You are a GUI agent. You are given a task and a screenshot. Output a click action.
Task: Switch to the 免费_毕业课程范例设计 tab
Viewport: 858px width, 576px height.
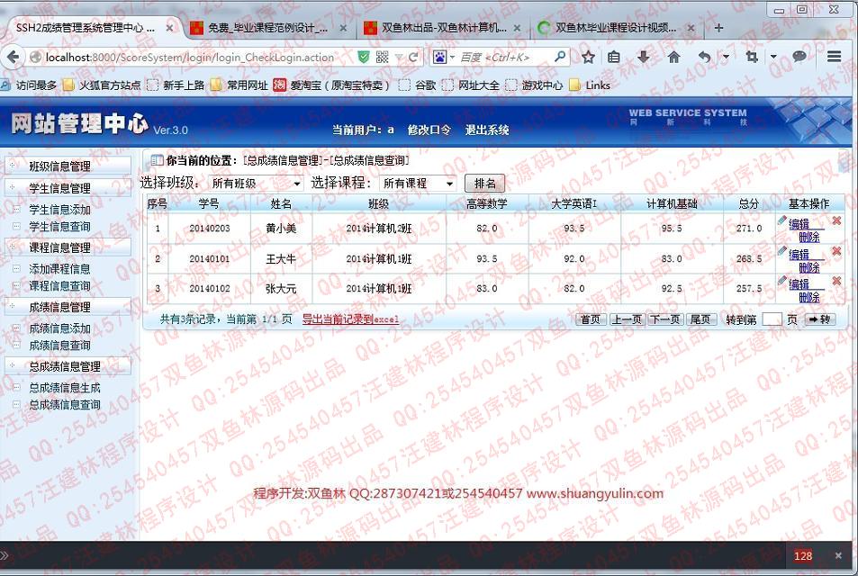(267, 27)
